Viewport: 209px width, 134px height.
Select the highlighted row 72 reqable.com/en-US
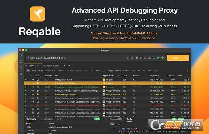click(108, 83)
